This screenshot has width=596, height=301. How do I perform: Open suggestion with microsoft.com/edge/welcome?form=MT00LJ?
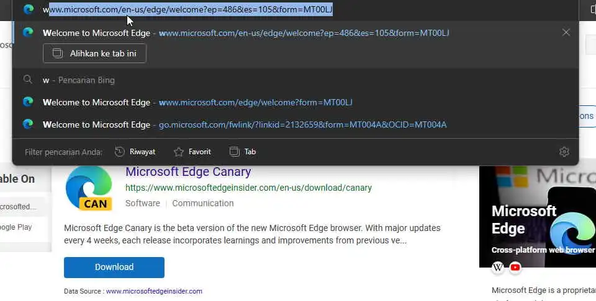296,102
